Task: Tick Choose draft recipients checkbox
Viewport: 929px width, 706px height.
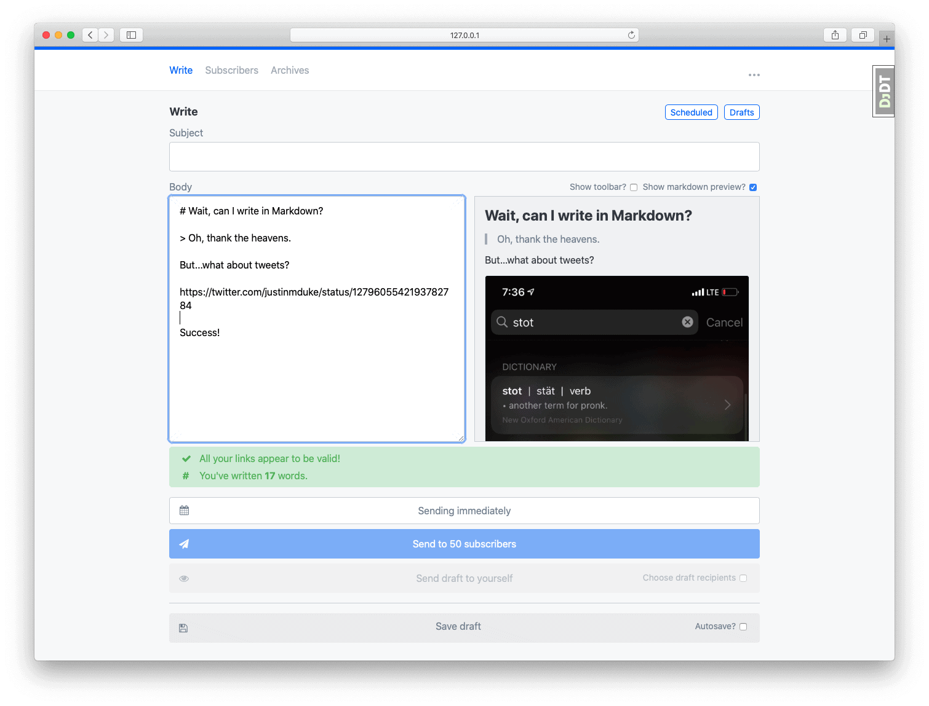Action: pyautogui.click(x=743, y=578)
